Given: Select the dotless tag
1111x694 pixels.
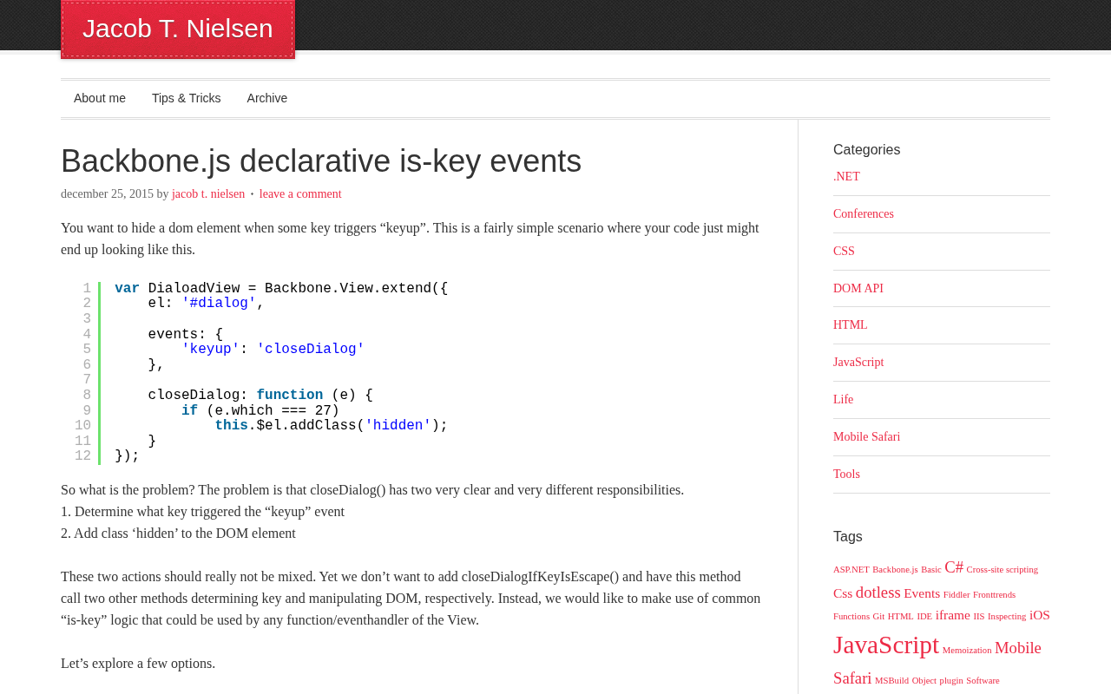Looking at the screenshot, I should point(878,593).
